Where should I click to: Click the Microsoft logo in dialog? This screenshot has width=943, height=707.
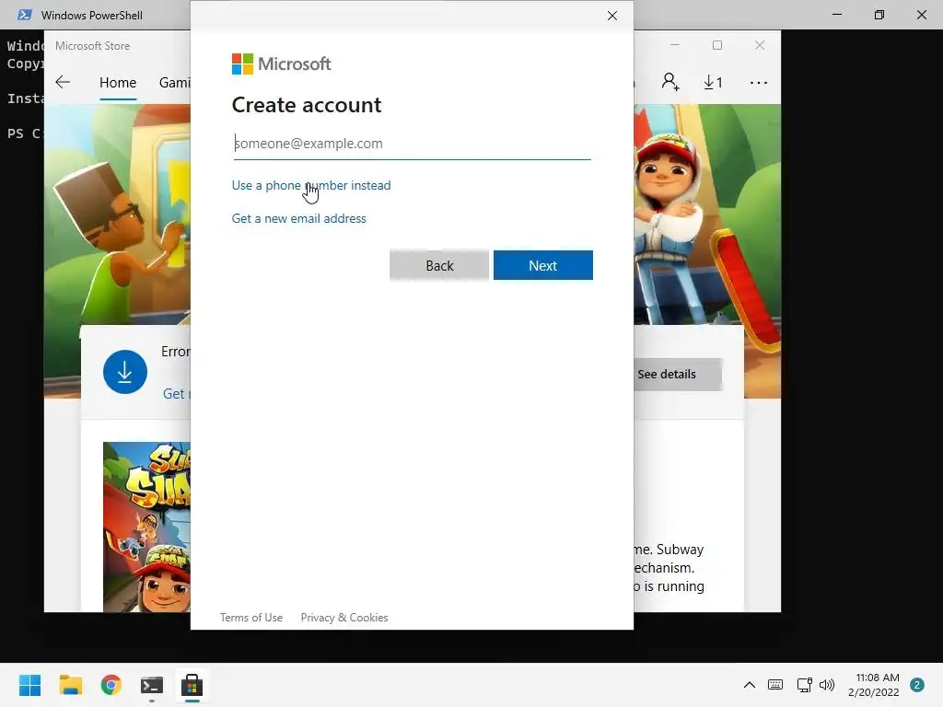click(281, 64)
